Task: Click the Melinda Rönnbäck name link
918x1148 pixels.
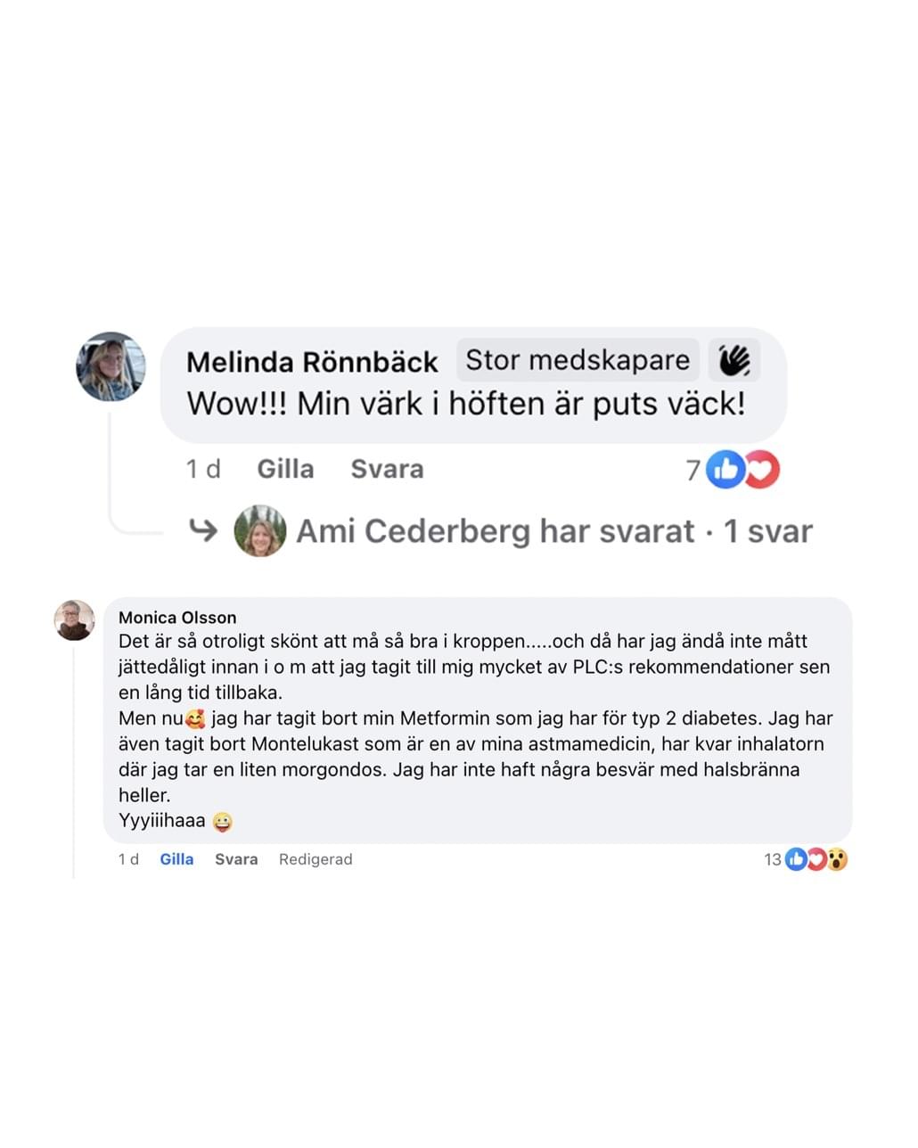Action: coord(312,362)
